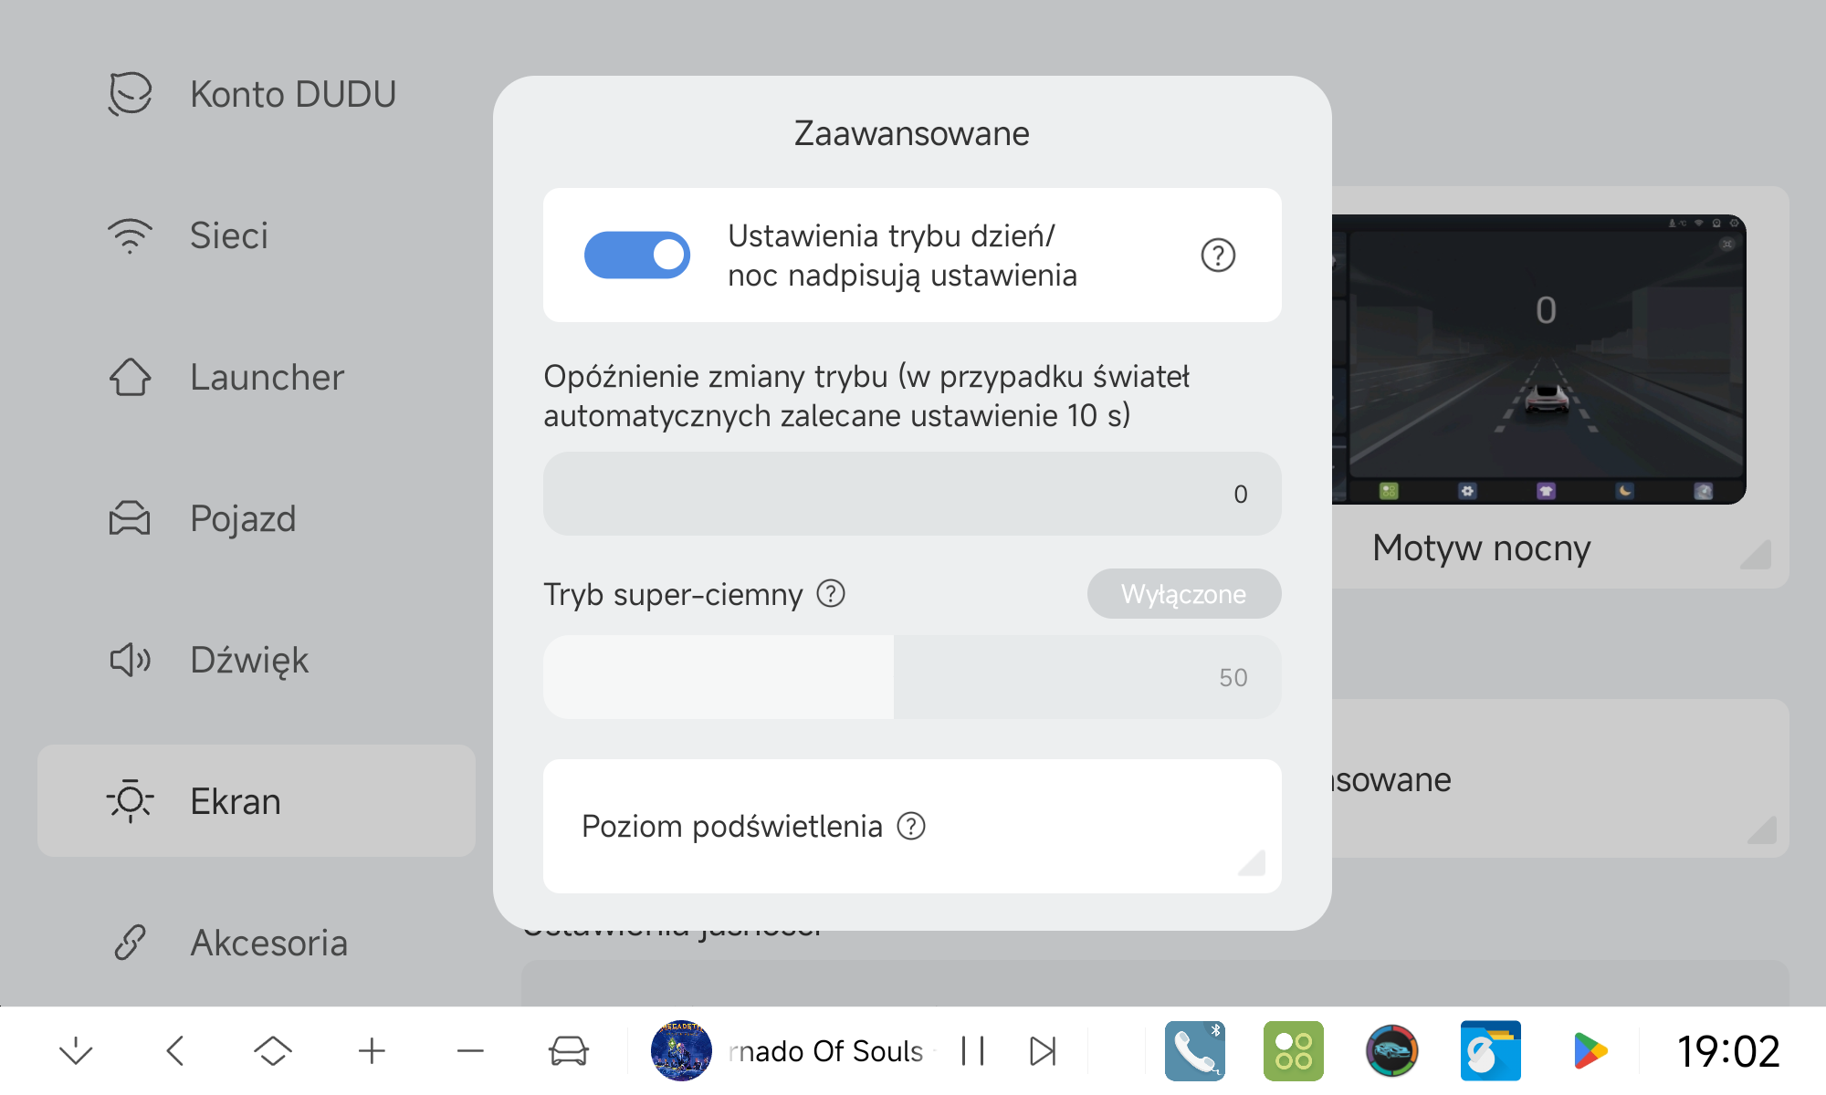This screenshot has height=1095, width=1826.
Task: Select the Motyw nocny theme thumbnail
Action: [1538, 360]
